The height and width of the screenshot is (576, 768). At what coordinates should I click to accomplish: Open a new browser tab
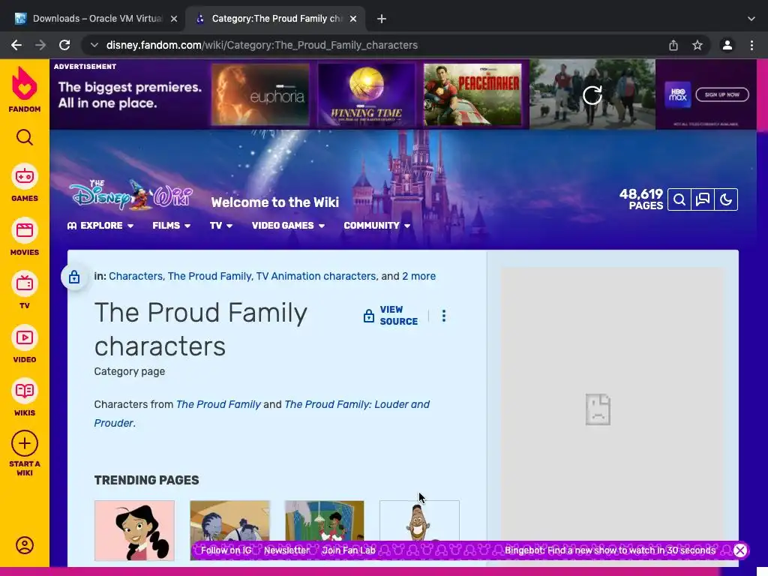(x=382, y=19)
